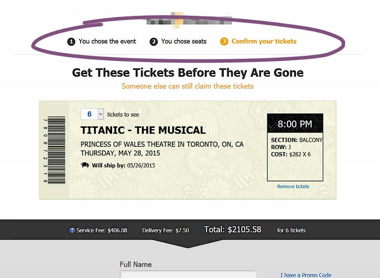
Task: Click the Service Fee help question icon
Action: (72, 230)
